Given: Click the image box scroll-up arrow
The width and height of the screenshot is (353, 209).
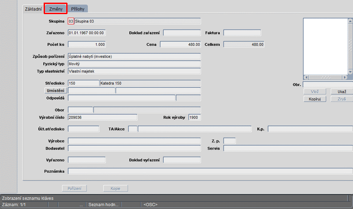Looking at the screenshot, I should coord(350,21).
